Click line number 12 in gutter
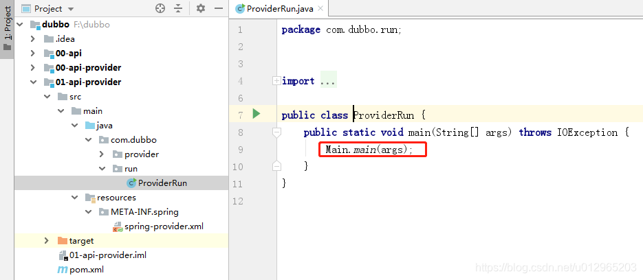Image resolution: width=643 pixels, height=280 pixels. 237,201
